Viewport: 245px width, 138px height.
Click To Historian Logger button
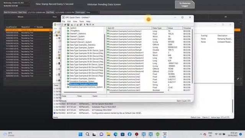(185, 5)
